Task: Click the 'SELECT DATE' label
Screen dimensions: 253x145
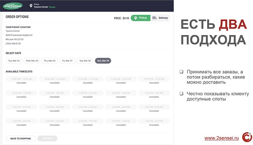Action: coord(13,53)
